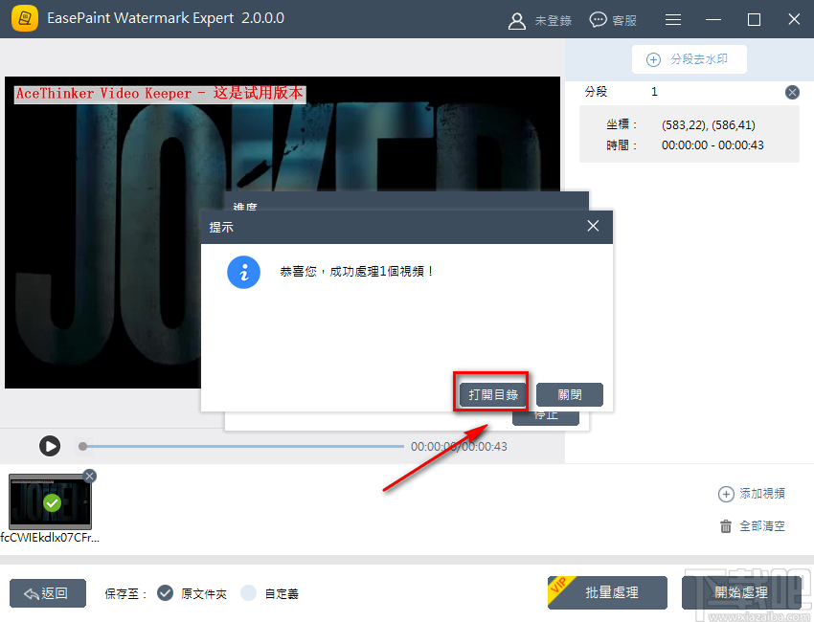Viewport: 814px width, 622px height.
Task: Click the playback progress slider handle
Action: pyautogui.click(x=82, y=446)
